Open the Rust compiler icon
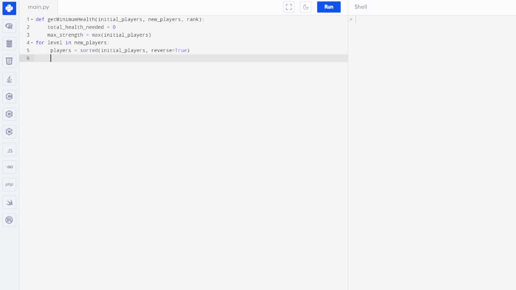The width and height of the screenshot is (516, 290). pyautogui.click(x=9, y=220)
